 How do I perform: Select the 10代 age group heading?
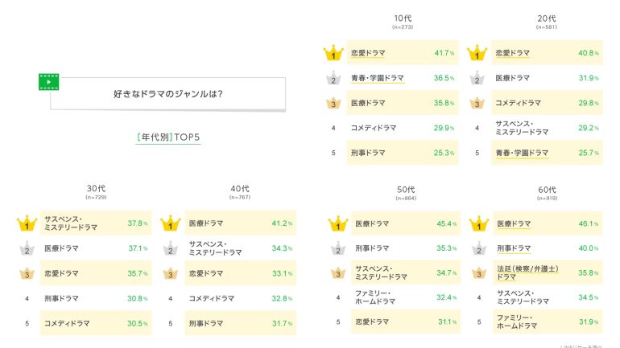point(403,18)
